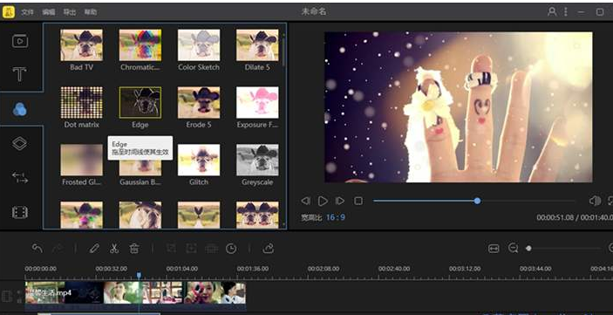The height and width of the screenshot is (315, 613).
Task: Open the Text panel icon
Action: [x=19, y=73]
